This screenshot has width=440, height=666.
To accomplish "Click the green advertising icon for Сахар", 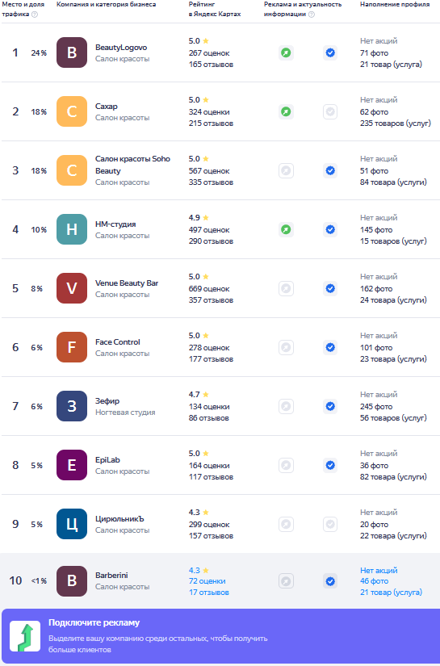I will pos(287,111).
